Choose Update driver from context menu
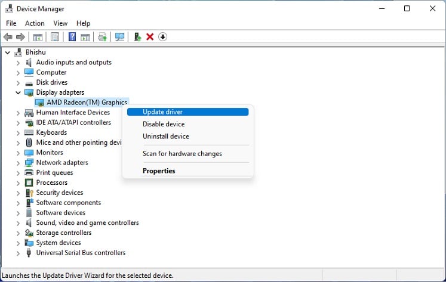This screenshot has width=446, height=282. [x=187, y=112]
